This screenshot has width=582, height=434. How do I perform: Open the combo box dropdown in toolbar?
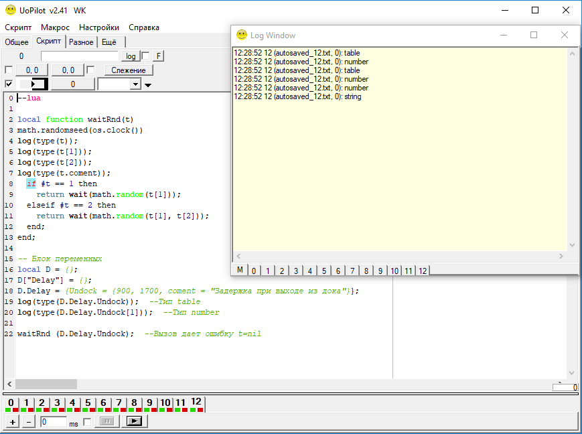[135, 84]
